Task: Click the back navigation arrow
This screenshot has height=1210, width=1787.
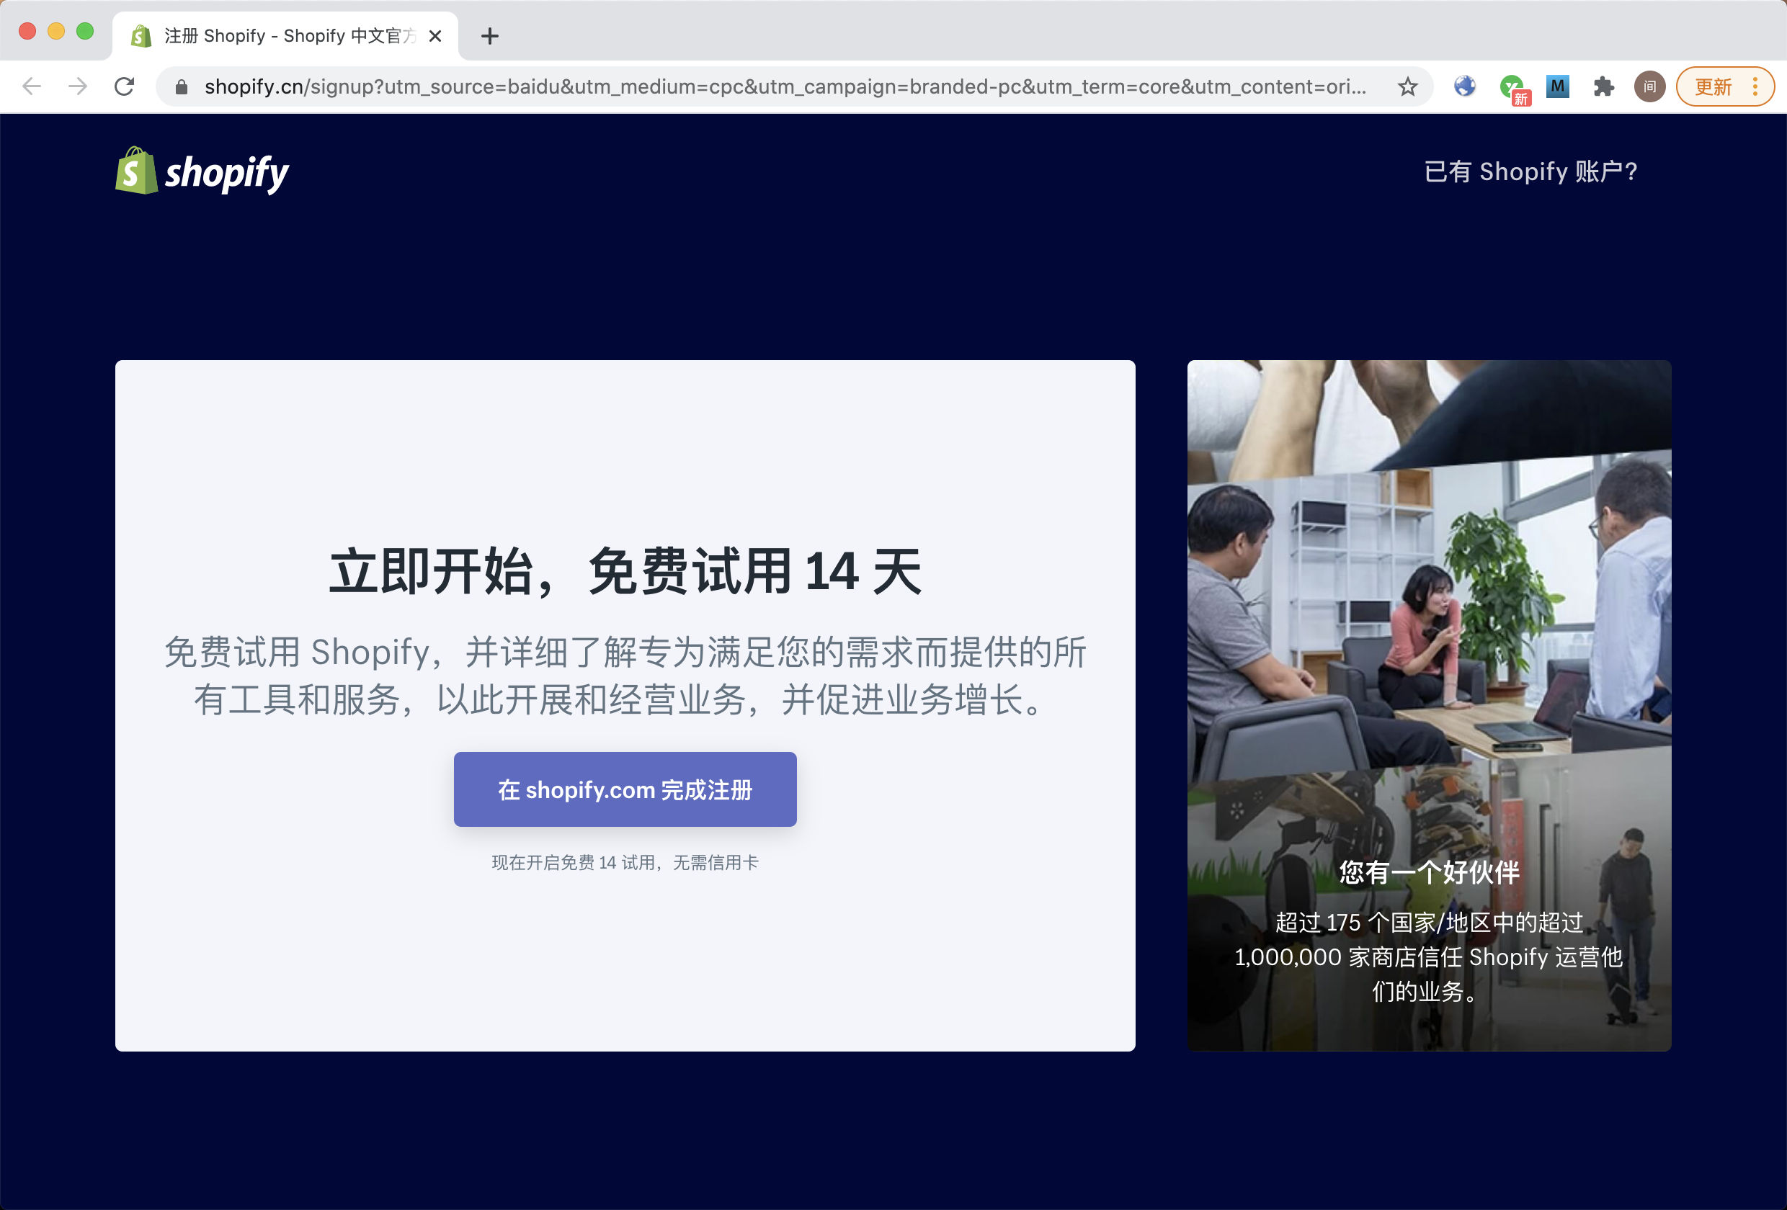Action: pos(32,86)
